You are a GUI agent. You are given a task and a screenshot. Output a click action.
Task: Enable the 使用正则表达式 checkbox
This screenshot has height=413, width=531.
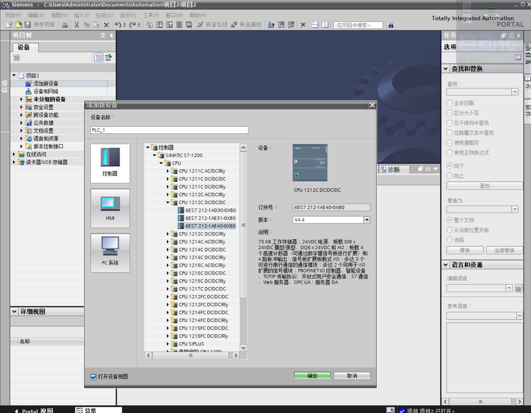point(450,153)
